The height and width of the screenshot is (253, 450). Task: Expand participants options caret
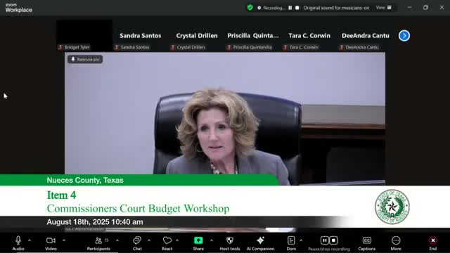117,240
